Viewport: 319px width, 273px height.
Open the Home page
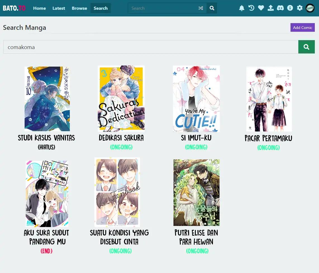(x=39, y=8)
